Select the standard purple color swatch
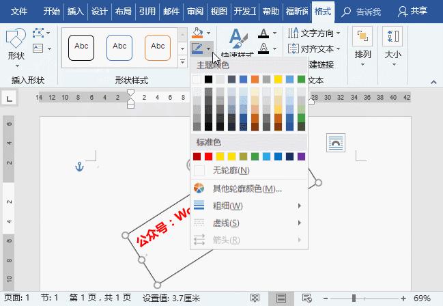This screenshot has height=306, width=443. [x=301, y=156]
